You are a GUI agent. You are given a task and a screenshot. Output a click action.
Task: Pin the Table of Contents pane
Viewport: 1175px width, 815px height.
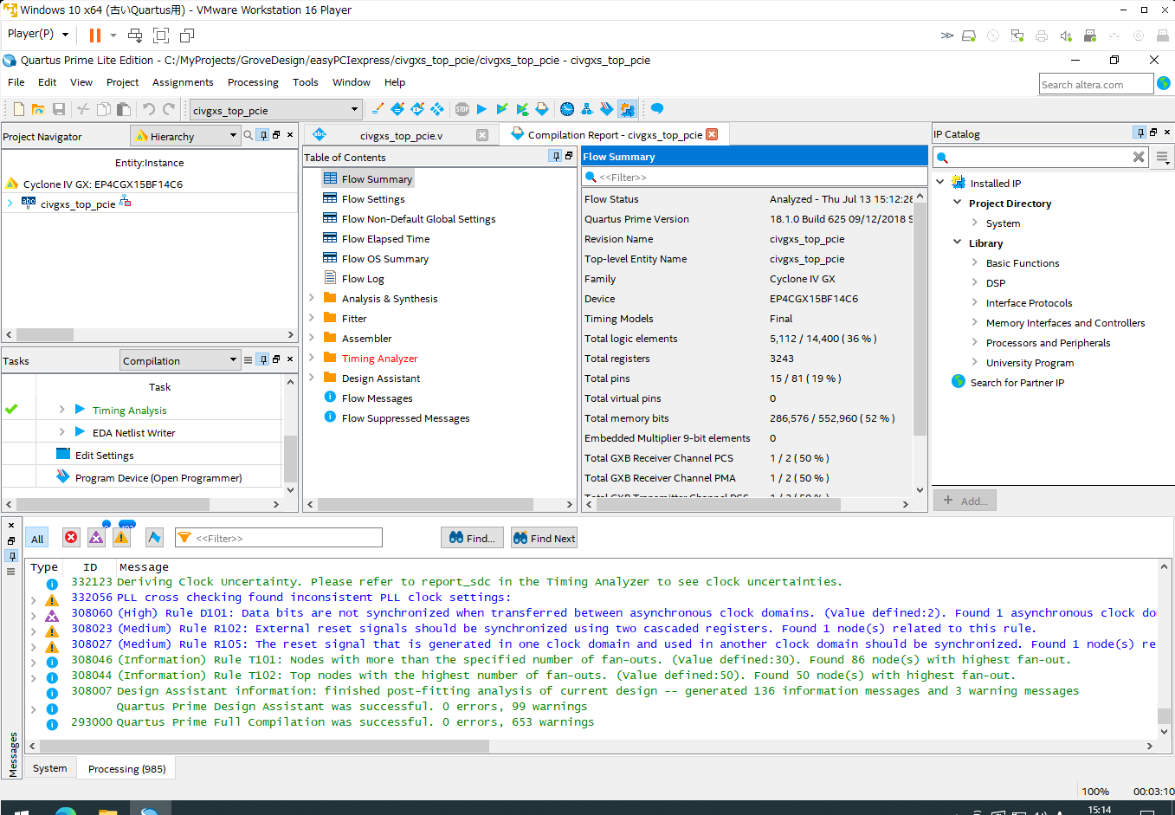pyautogui.click(x=556, y=156)
